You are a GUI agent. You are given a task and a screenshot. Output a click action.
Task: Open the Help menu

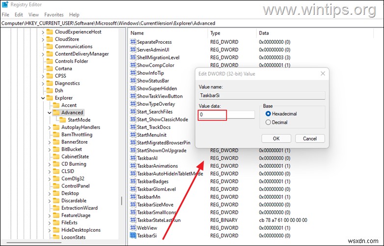(74, 15)
